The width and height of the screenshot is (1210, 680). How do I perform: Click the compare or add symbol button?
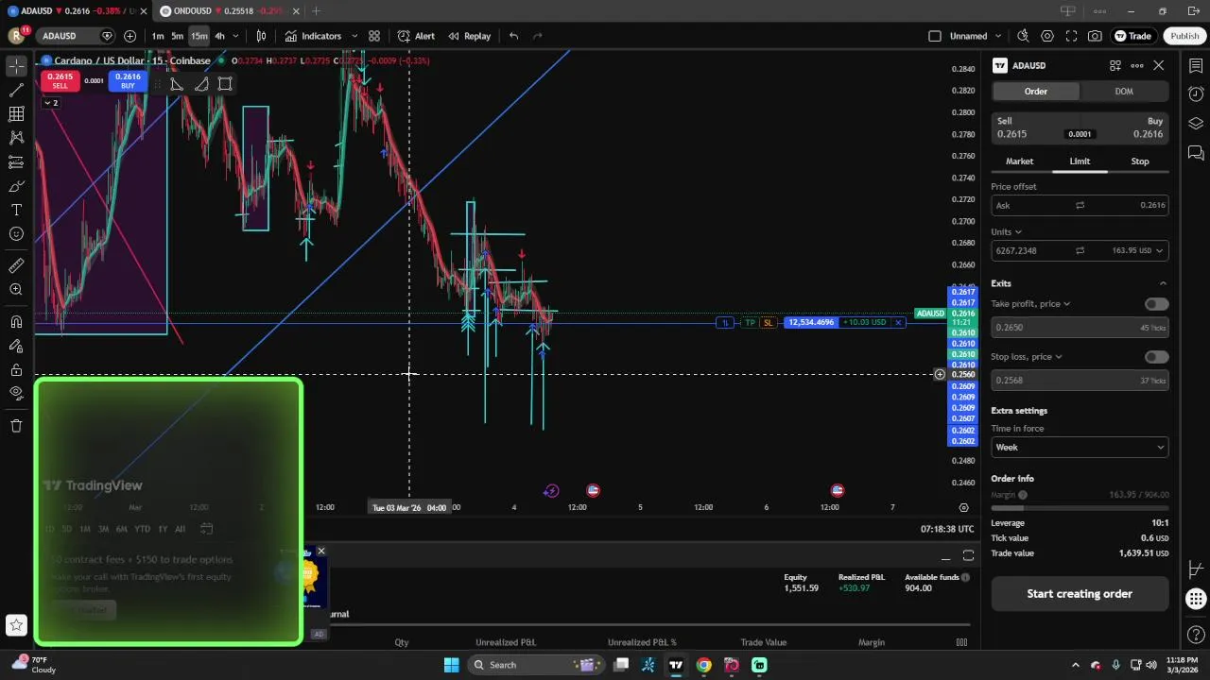(x=130, y=36)
